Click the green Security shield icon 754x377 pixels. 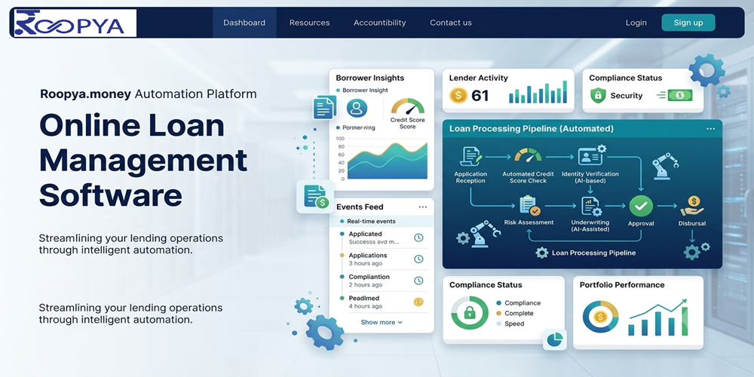(598, 95)
